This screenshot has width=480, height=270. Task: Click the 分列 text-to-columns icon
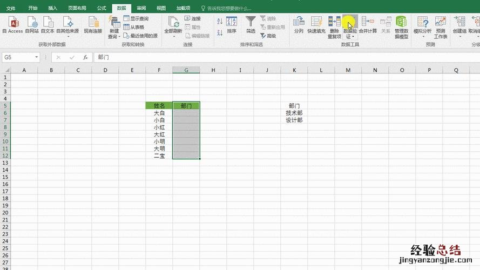click(x=299, y=24)
